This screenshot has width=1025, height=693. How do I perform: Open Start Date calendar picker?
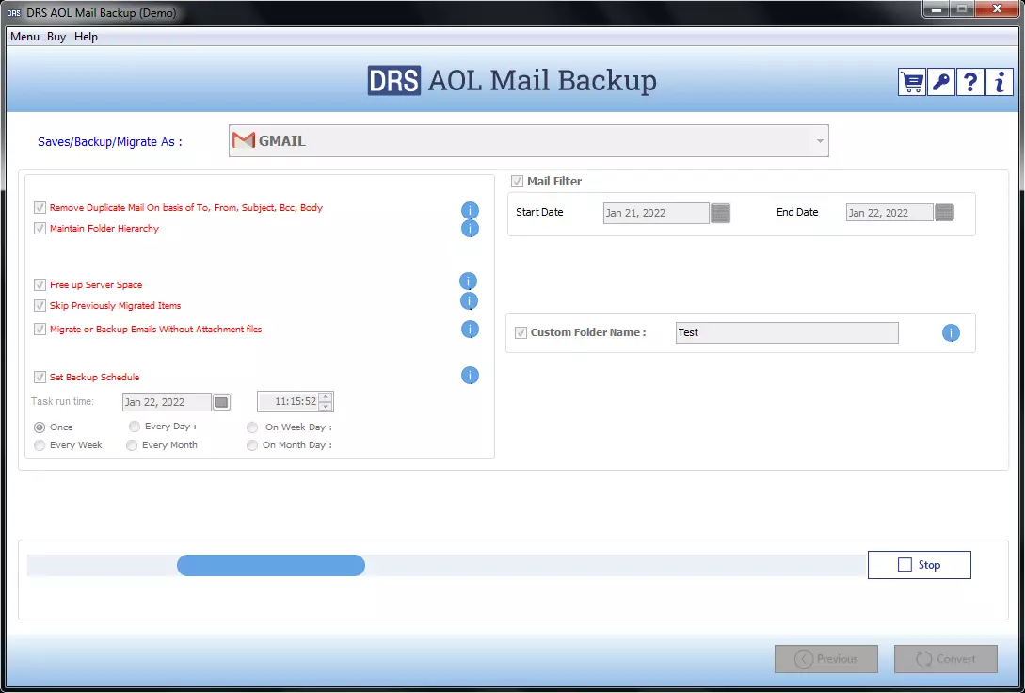[720, 213]
